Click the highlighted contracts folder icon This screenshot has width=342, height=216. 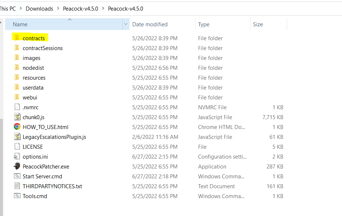[17, 38]
